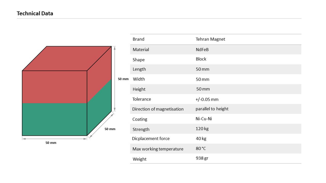This screenshot has width=326, height=183.
Task: Click the bottom 50 mm width dimension label
Action: pyautogui.click(x=51, y=143)
